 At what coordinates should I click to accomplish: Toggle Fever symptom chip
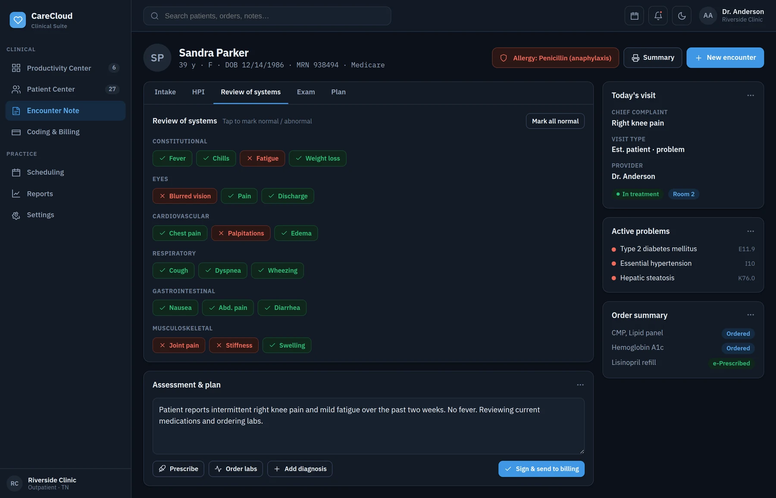[172, 158]
